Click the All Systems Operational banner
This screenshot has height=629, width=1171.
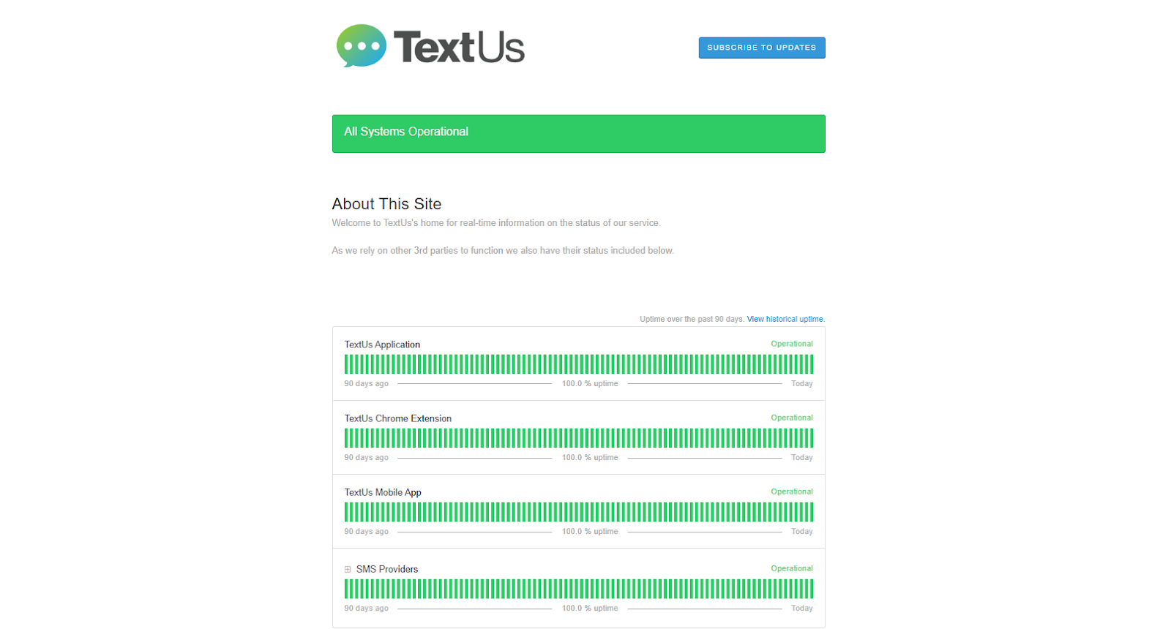(578, 133)
